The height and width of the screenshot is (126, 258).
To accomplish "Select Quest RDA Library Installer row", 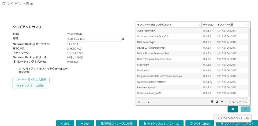I will [x=192, y=82].
